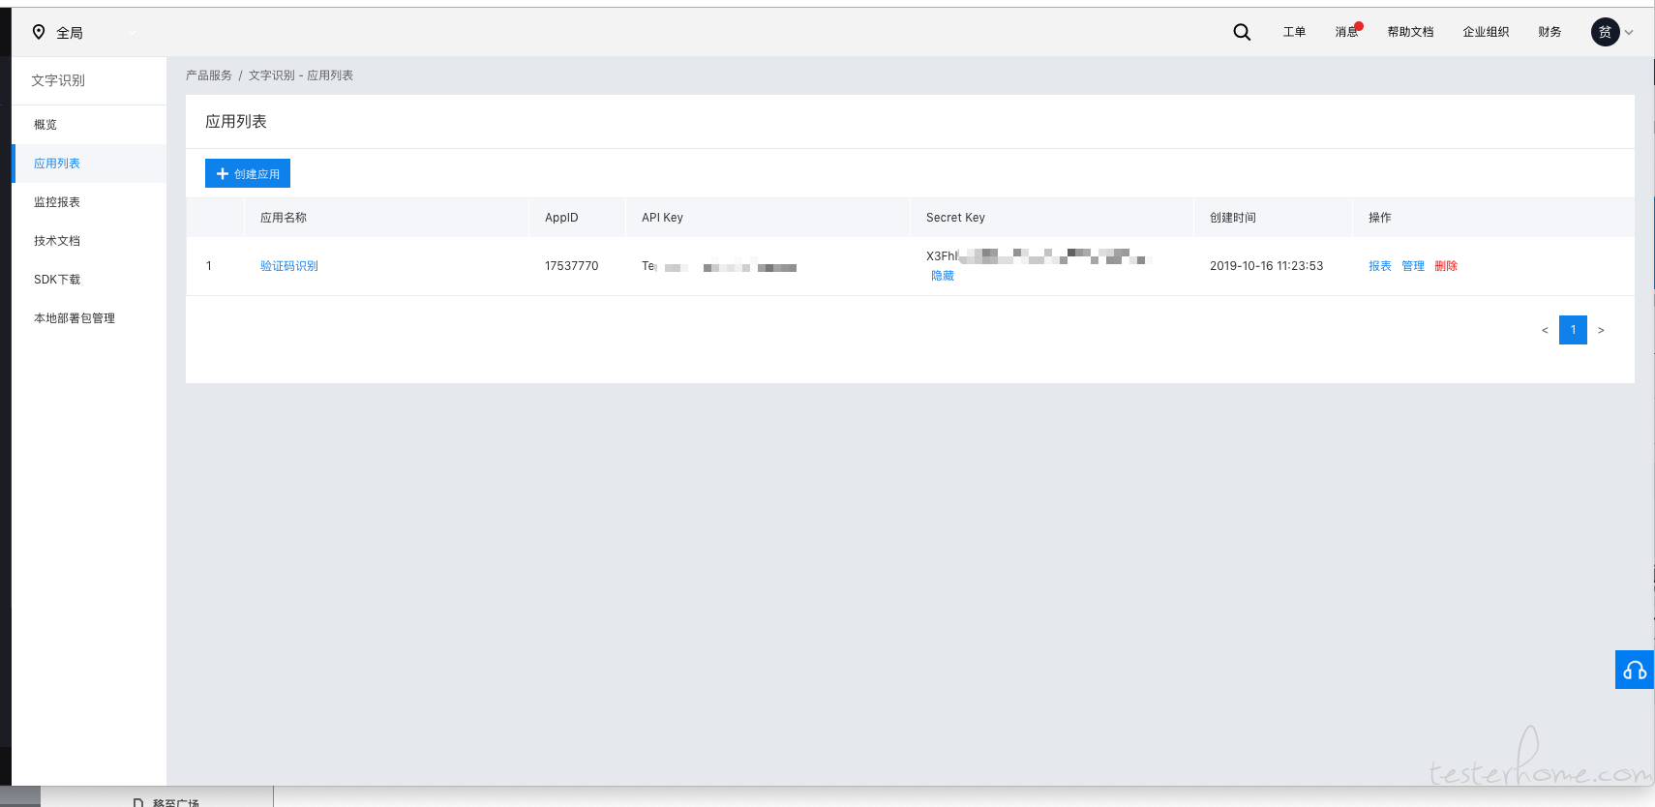Open 消息 notifications
Screen dimensions: 1655x807
[1347, 32]
